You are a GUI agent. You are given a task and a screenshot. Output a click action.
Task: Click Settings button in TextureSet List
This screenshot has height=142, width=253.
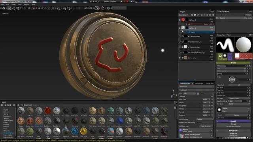tap(248, 15)
